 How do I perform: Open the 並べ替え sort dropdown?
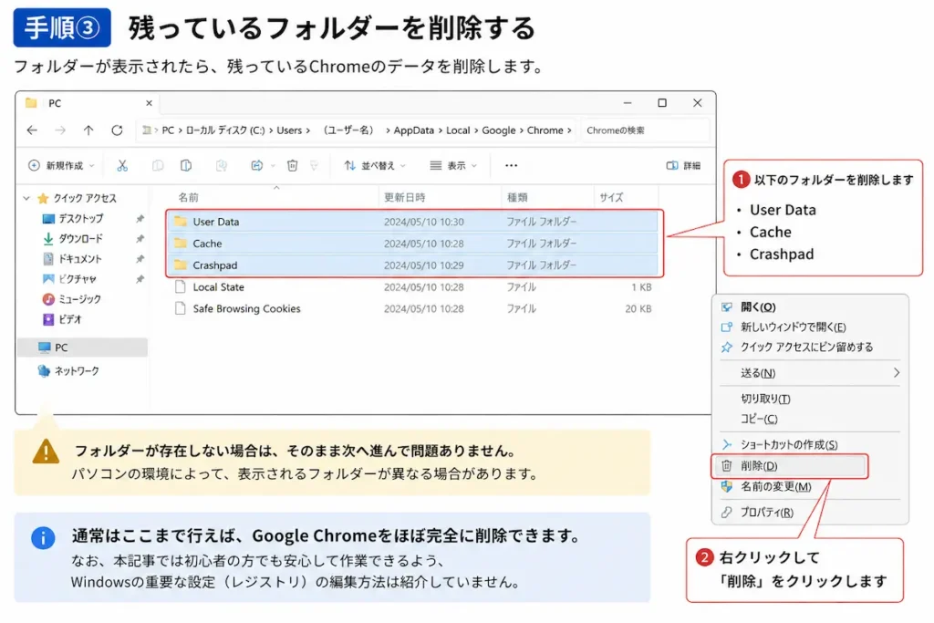pyautogui.click(x=375, y=166)
